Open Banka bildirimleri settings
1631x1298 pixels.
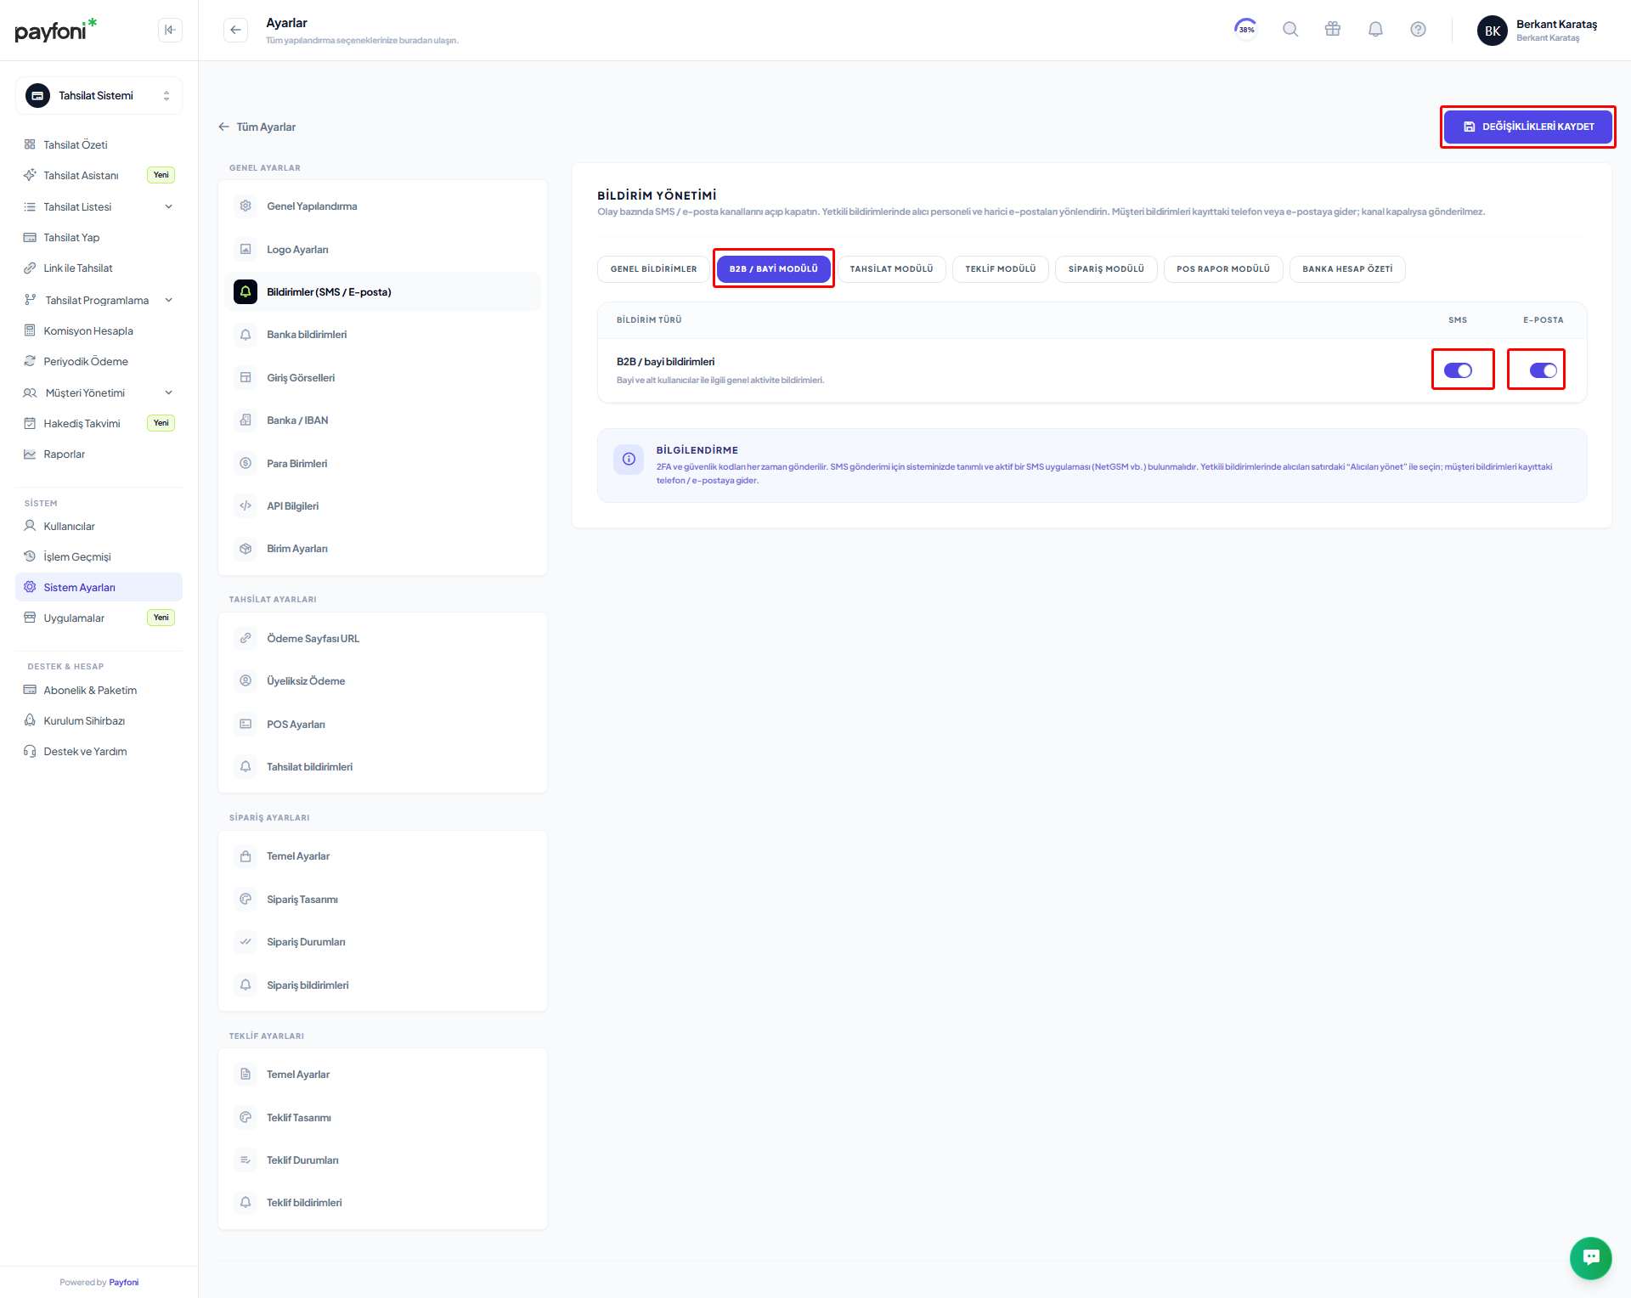pos(383,334)
